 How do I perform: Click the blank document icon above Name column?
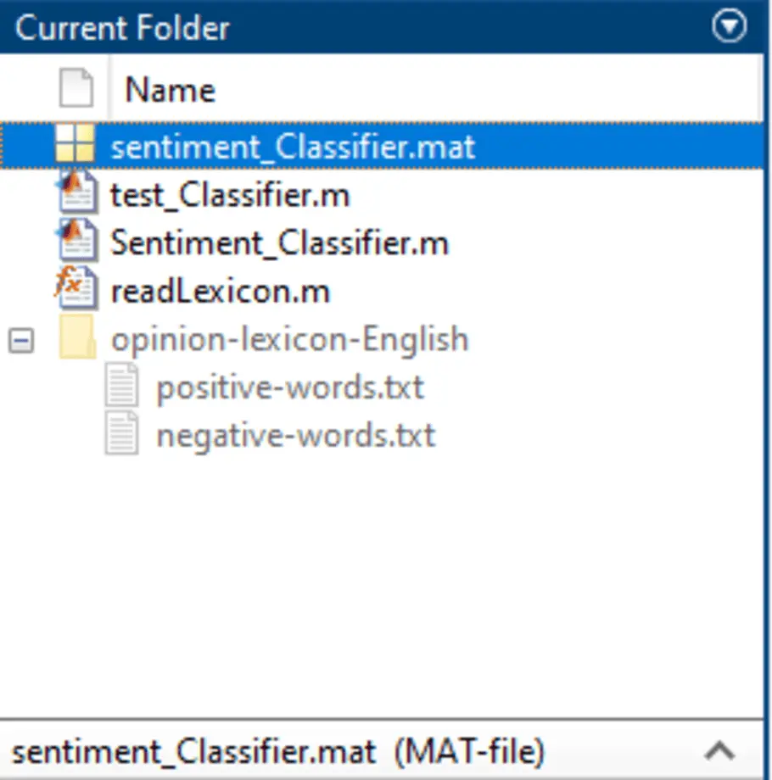click(x=76, y=88)
